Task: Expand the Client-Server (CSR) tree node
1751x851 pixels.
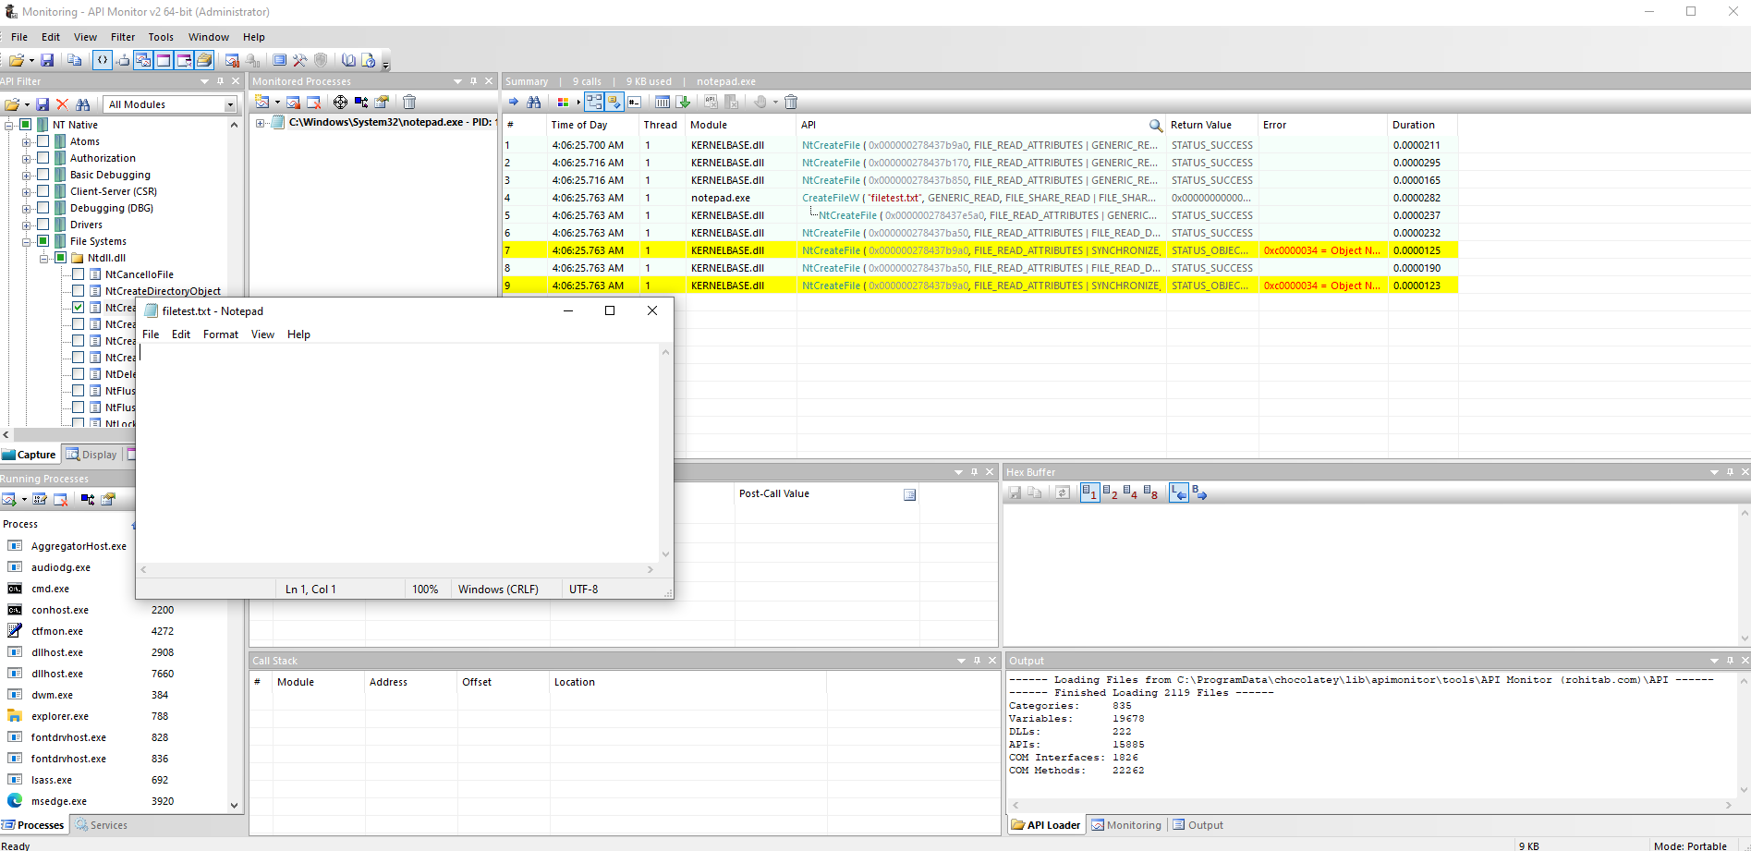Action: click(27, 191)
